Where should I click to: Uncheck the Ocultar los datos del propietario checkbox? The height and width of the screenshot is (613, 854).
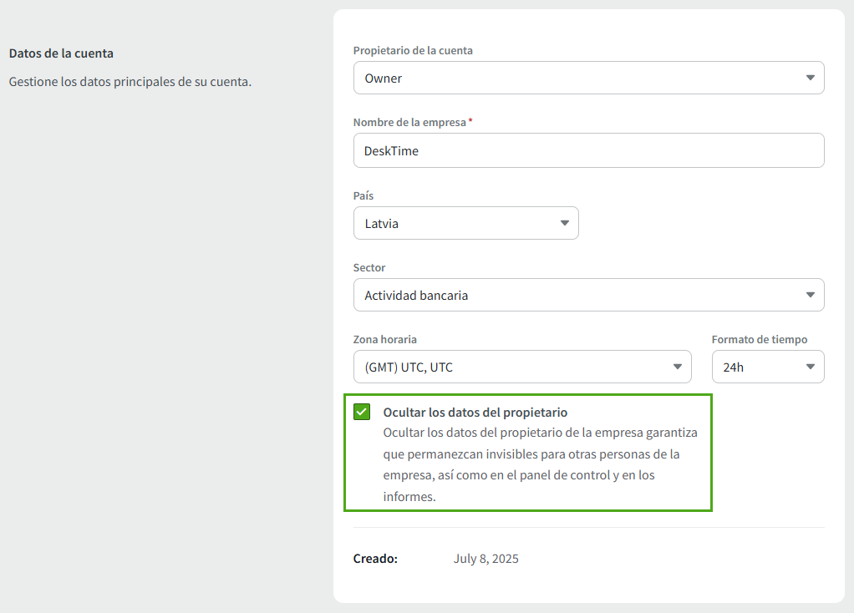pos(362,412)
